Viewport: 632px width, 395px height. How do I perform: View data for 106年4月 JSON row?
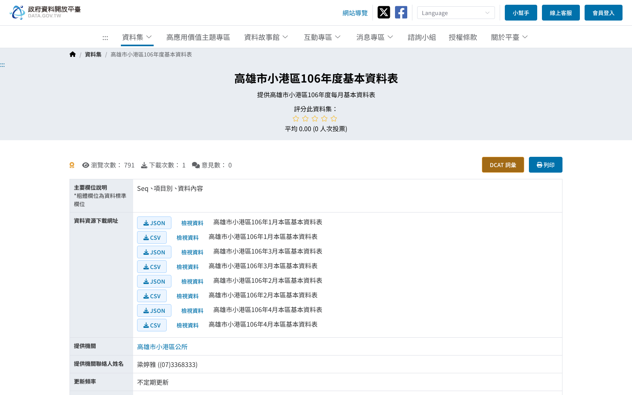192,311
